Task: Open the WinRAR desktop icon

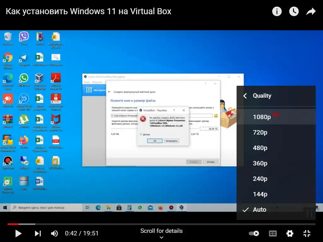Action: (x=8, y=121)
